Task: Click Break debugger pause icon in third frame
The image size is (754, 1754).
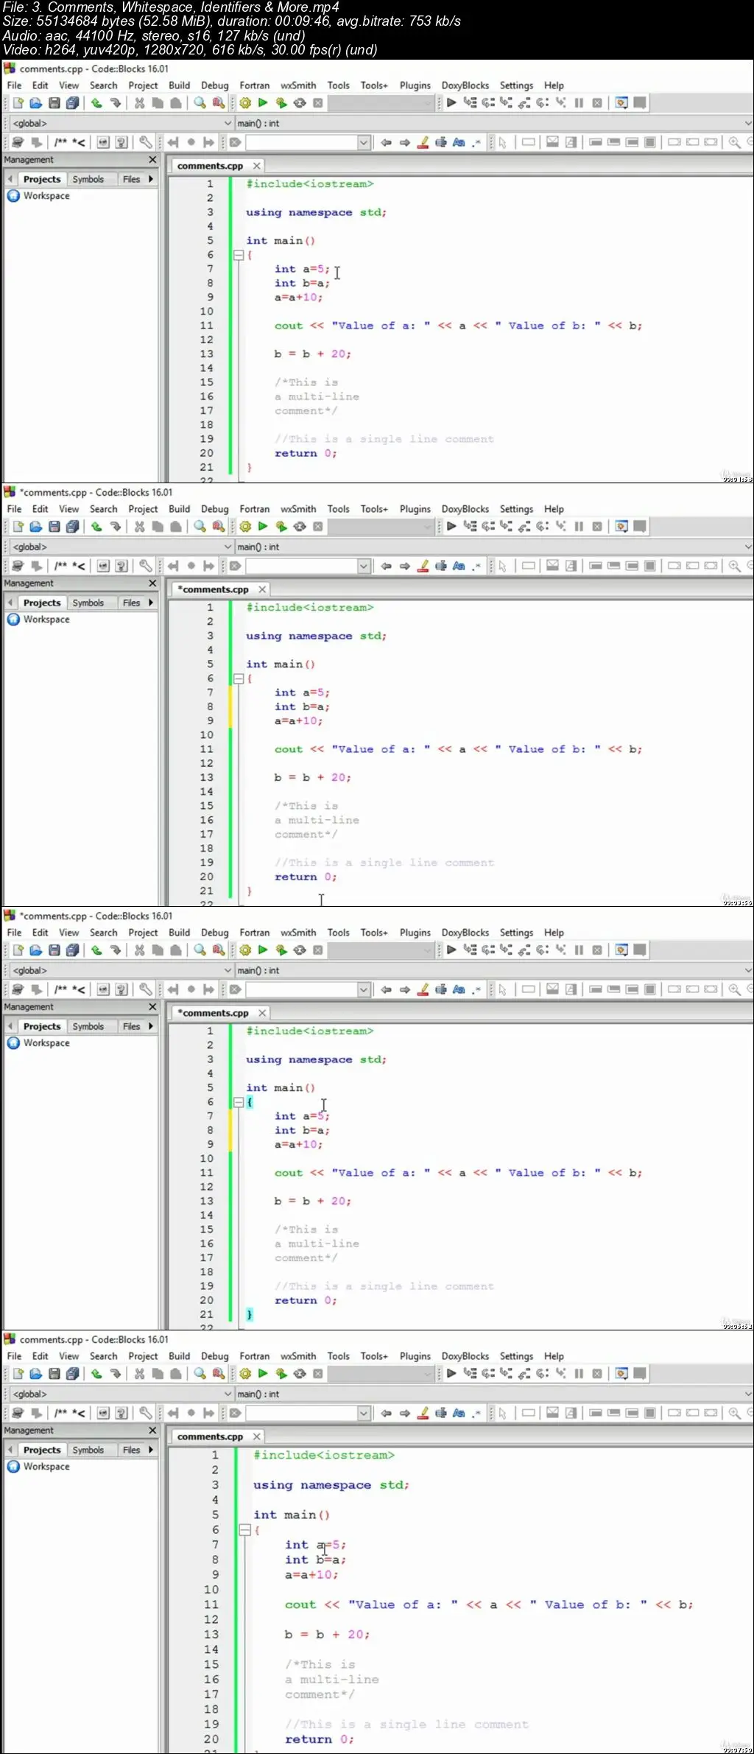Action: [579, 950]
